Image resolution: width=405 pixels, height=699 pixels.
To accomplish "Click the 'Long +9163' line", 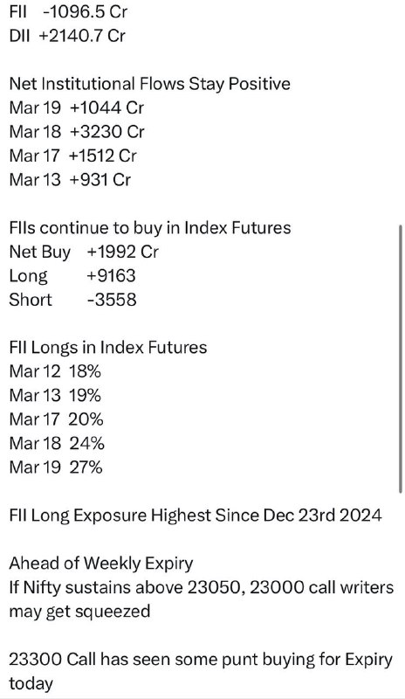I will point(72,276).
